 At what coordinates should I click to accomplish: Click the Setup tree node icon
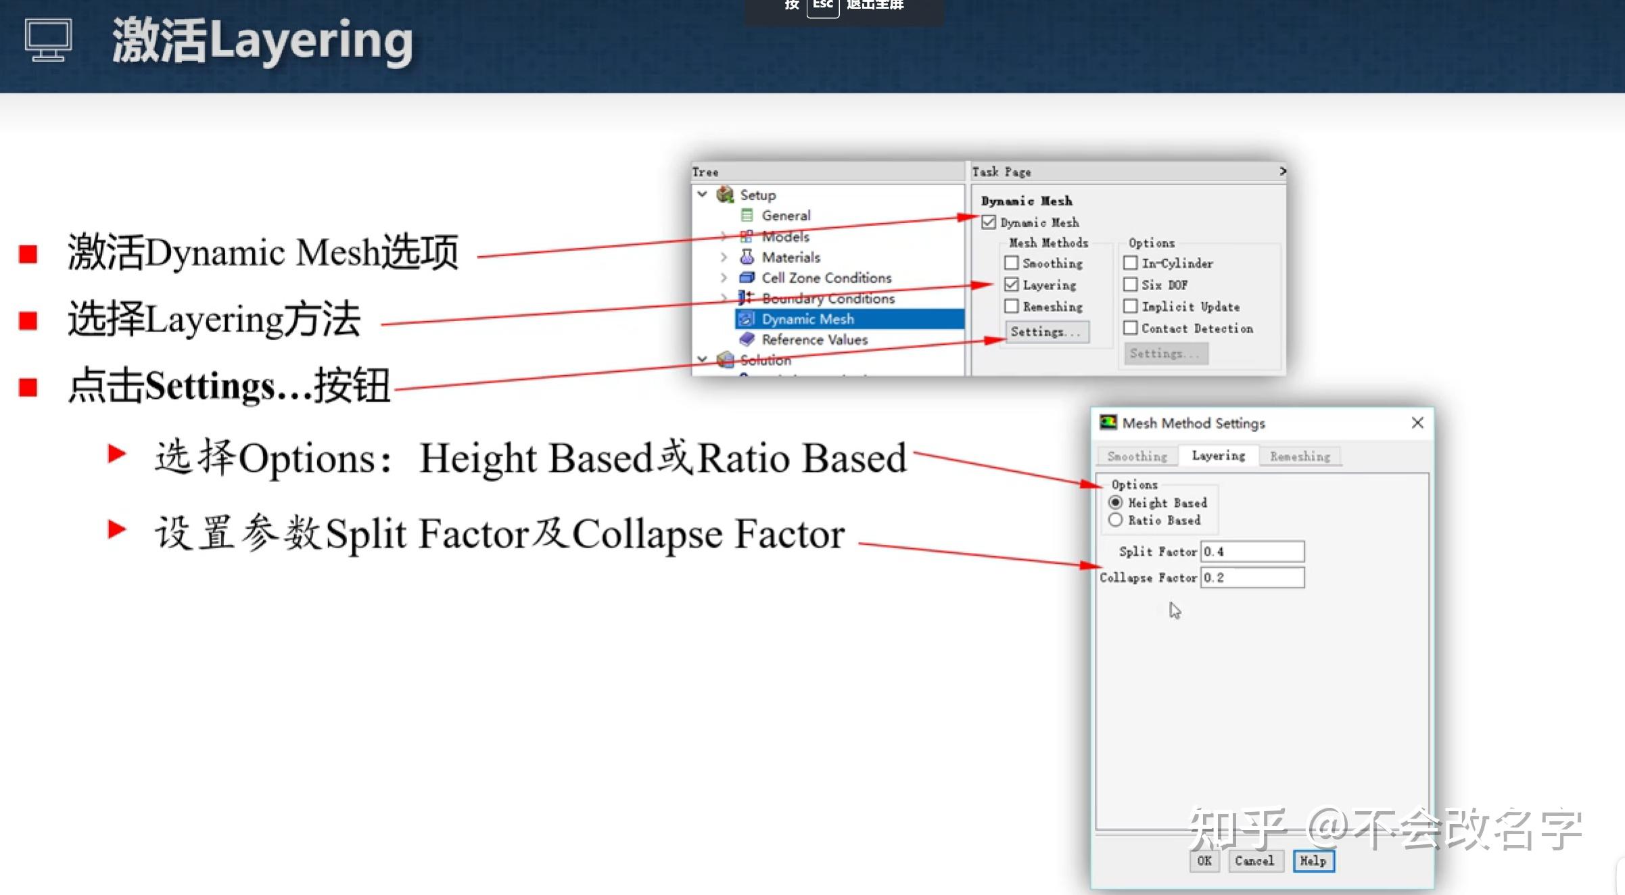point(725,195)
